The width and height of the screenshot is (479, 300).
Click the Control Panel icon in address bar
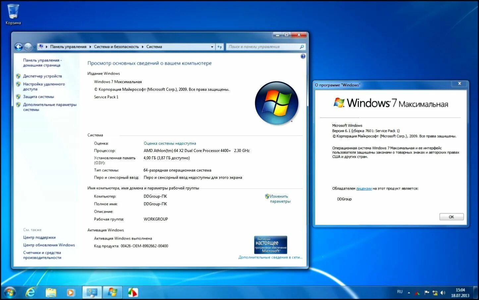[x=41, y=47]
